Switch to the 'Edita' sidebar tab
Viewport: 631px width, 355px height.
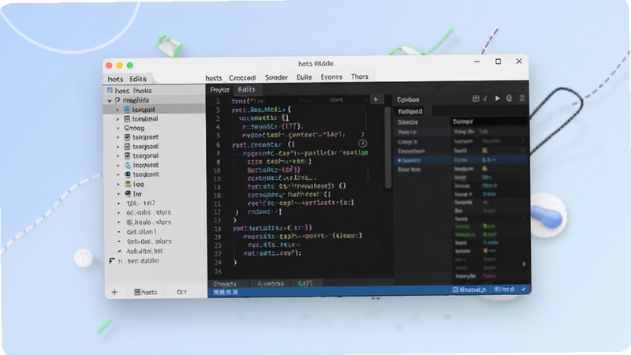pyautogui.click(x=138, y=79)
